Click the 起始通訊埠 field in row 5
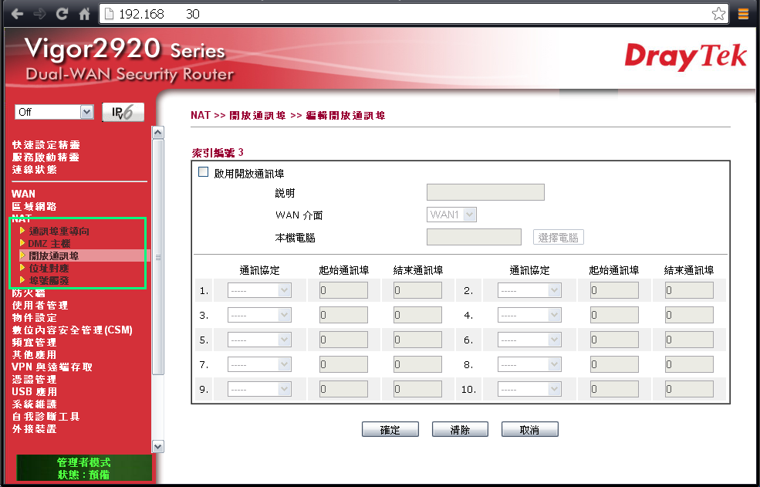The image size is (760, 487). (x=343, y=340)
